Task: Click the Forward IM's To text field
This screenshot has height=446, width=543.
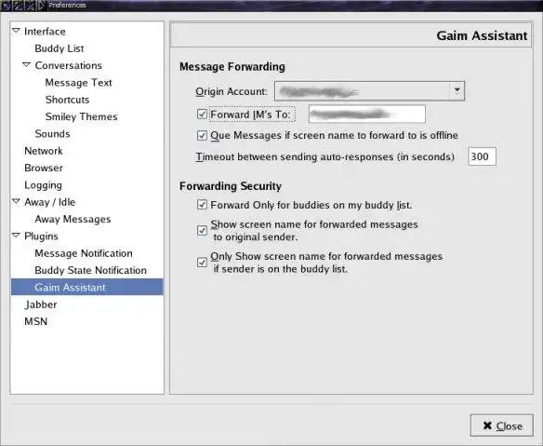Action: point(367,115)
